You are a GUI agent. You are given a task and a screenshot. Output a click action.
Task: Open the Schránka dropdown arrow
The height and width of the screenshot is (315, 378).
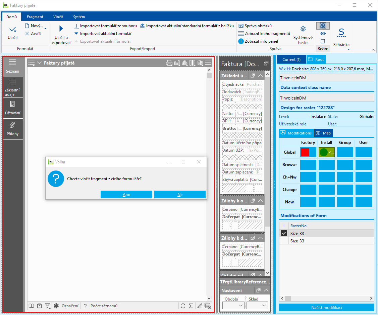point(348,49)
